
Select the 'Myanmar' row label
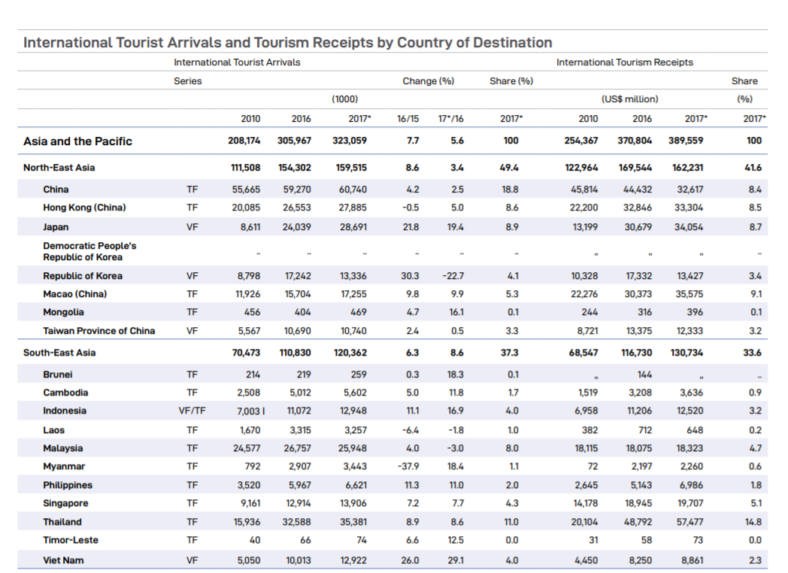(64, 466)
